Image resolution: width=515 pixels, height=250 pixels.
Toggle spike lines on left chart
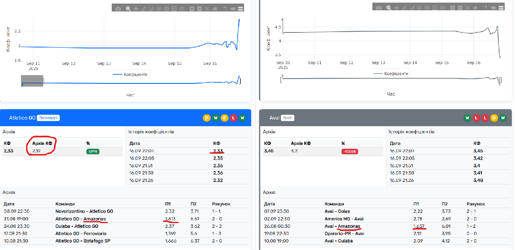pos(224,8)
